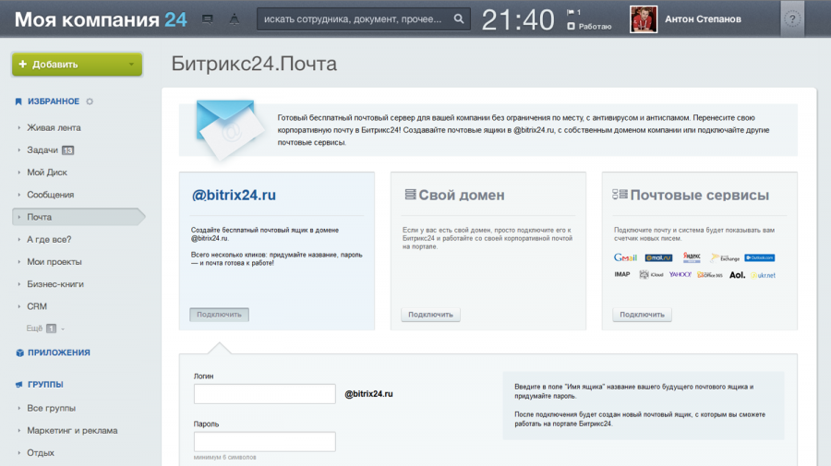
Task: Open the notifications bell icon
Action: coord(235,19)
